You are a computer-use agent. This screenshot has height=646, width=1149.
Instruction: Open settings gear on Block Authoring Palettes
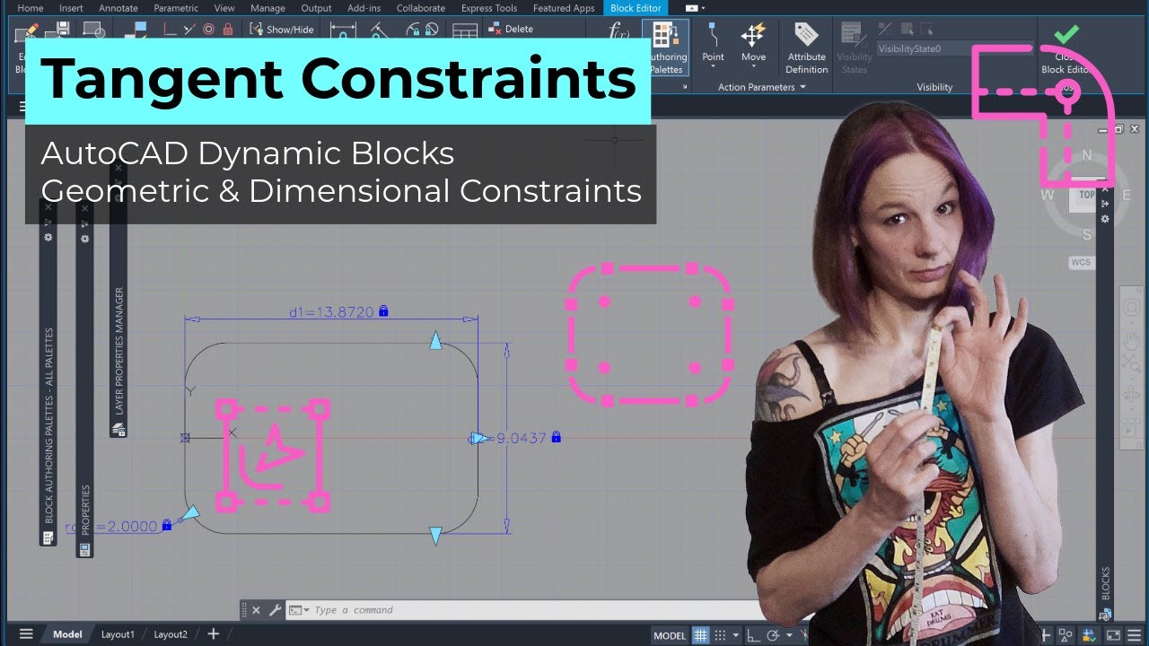(48, 237)
